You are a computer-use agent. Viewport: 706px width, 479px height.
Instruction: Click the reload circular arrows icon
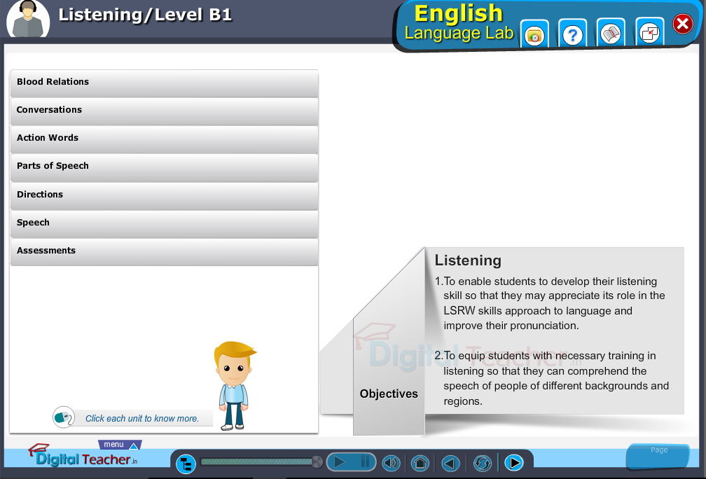[483, 463]
